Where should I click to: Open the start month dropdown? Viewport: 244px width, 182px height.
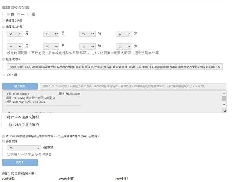pyautogui.click(x=15, y=34)
